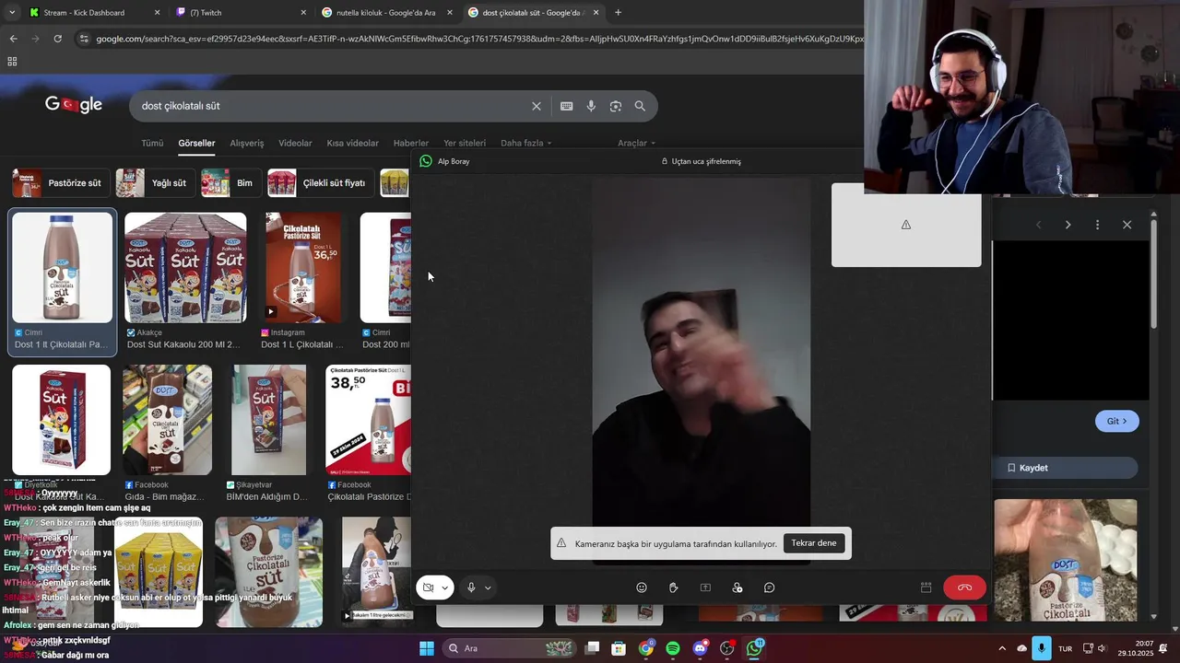
Task: Expand the Araçlar dropdown
Action: (636, 143)
